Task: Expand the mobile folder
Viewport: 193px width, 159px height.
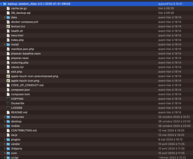Action: click(x=5, y=126)
